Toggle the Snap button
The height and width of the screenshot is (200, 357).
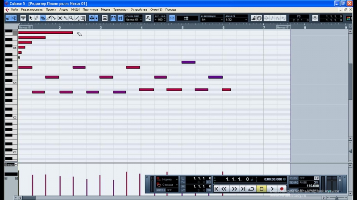172,18
